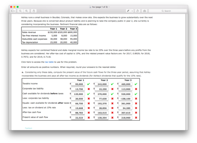Select the Year 1 After-tax cash flow field

[x=78, y=113]
